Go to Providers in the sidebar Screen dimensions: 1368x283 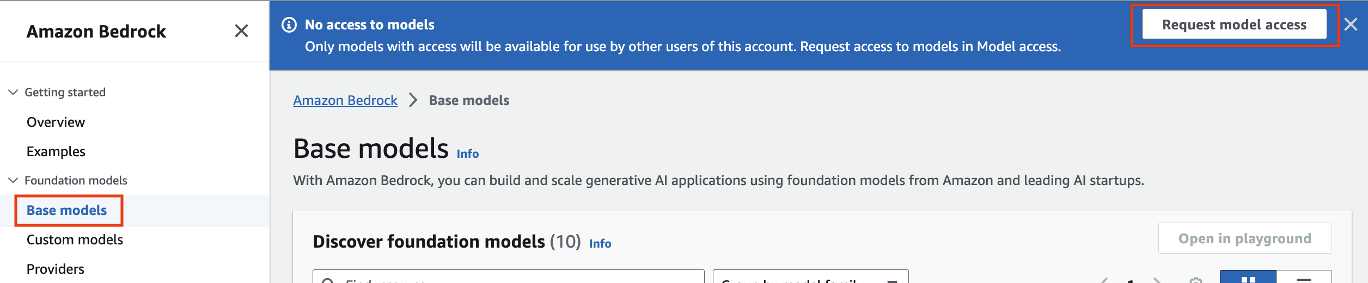[x=56, y=269]
